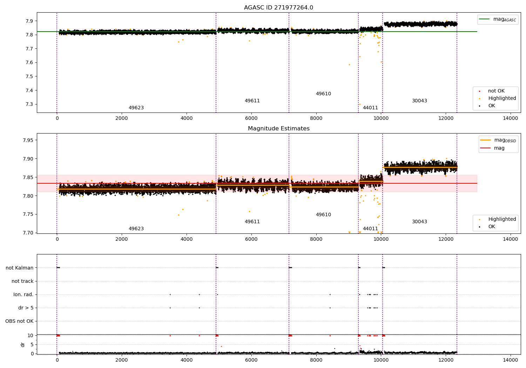Image resolution: width=526 pixels, height=368 pixels.
Task: Click obsid label 49610 in top plot
Action: point(323,94)
